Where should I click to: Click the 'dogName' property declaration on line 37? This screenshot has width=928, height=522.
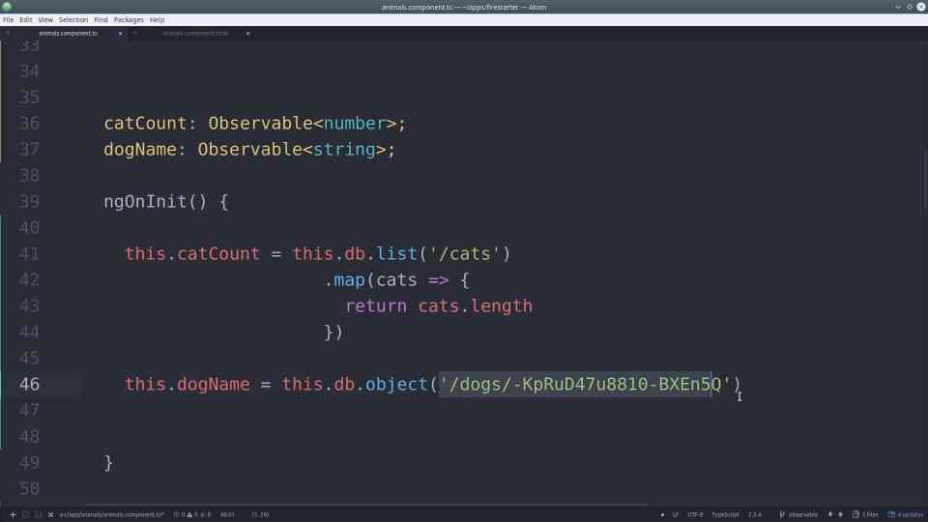point(139,149)
